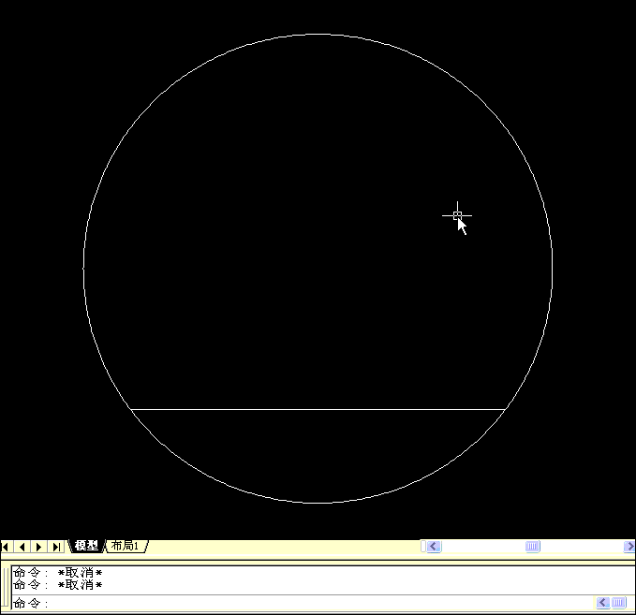The width and height of the screenshot is (636, 615).
Task: Jump to the first layout tab arrow
Action: click(6, 547)
